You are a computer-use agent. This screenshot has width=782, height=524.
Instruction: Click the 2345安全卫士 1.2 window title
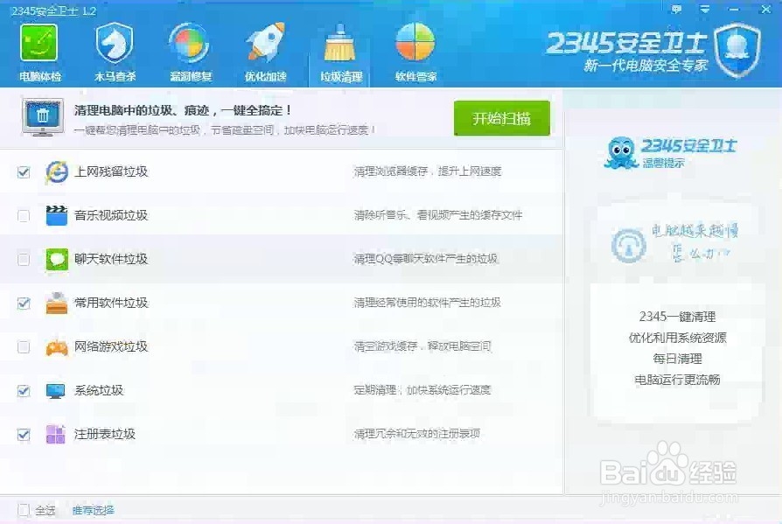54,10
